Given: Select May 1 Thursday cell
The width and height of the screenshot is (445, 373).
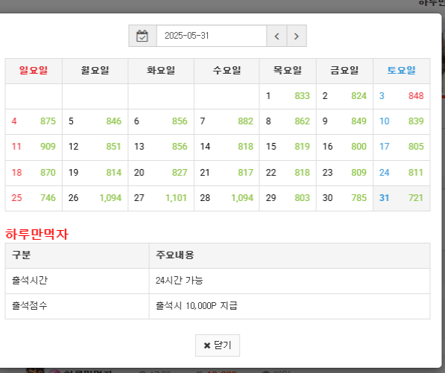Looking at the screenshot, I should point(288,96).
